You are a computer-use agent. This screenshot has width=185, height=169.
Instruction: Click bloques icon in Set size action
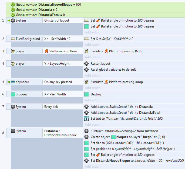pos(86,143)
